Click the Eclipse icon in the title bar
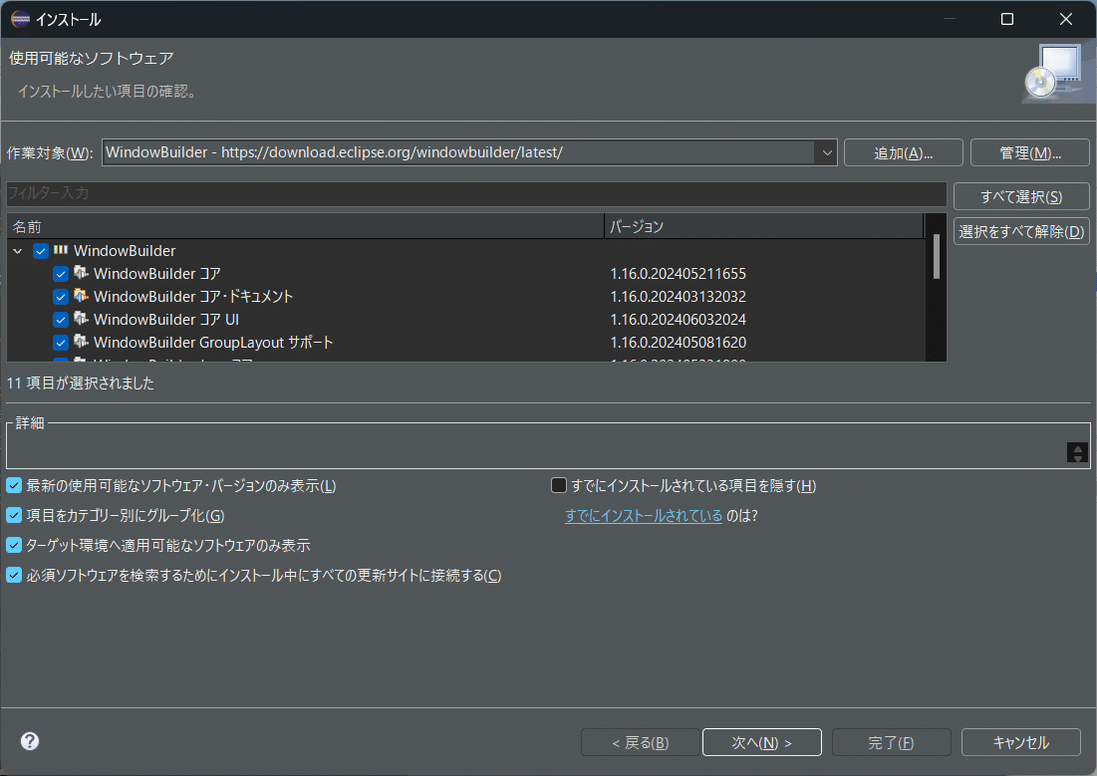 [x=20, y=19]
